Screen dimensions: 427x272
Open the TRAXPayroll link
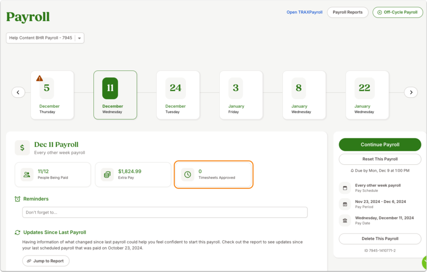(x=305, y=12)
